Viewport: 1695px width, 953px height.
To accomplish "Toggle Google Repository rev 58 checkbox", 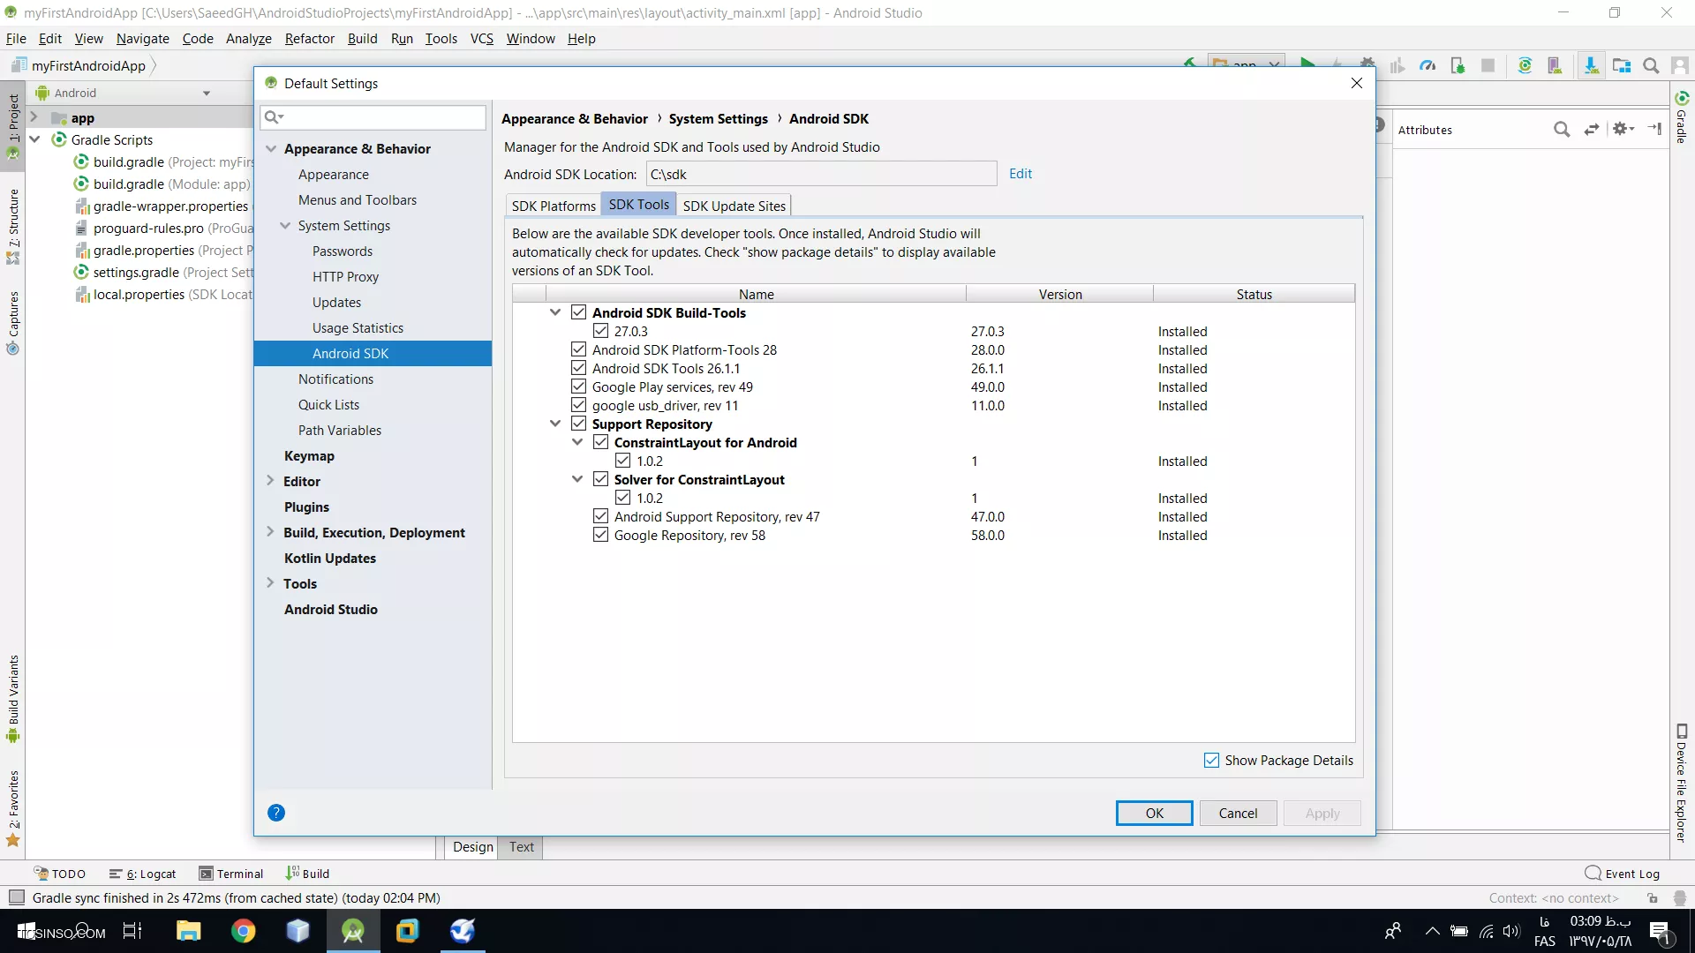I will point(600,535).
